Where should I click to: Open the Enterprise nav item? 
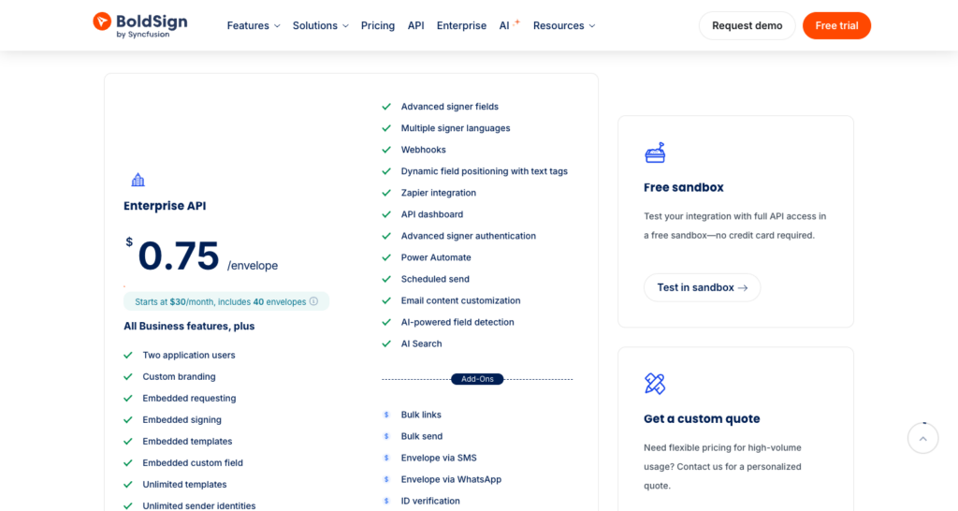461,25
